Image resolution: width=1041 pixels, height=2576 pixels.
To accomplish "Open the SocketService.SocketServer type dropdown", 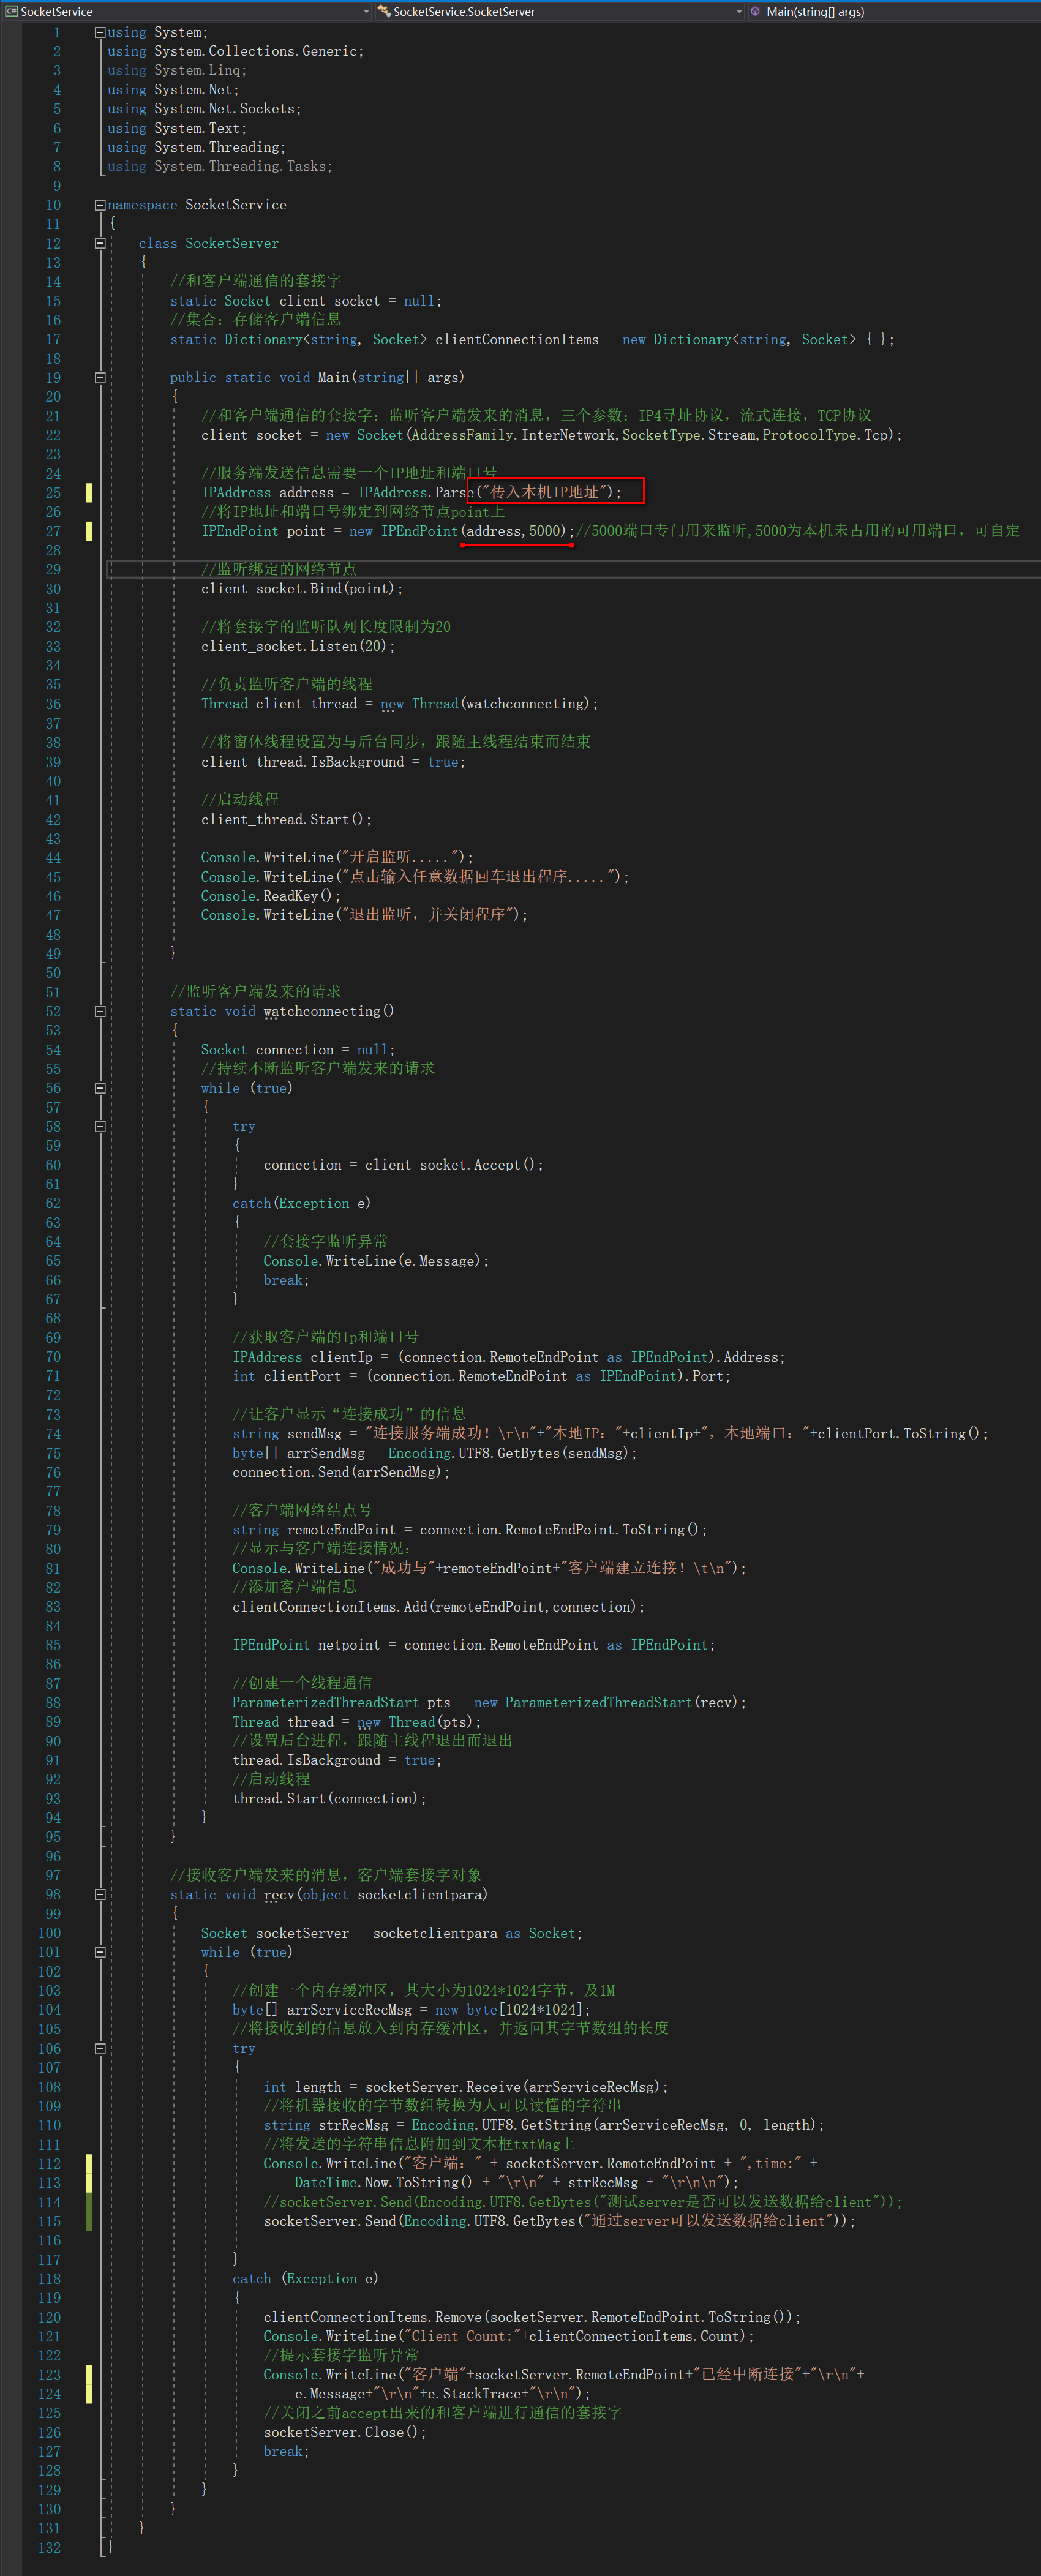I will [x=739, y=12].
